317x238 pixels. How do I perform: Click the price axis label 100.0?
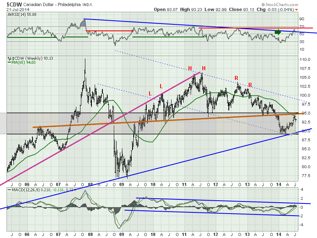[x=305, y=95]
